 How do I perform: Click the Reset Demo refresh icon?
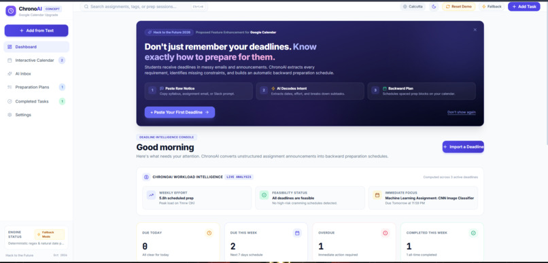[447, 7]
